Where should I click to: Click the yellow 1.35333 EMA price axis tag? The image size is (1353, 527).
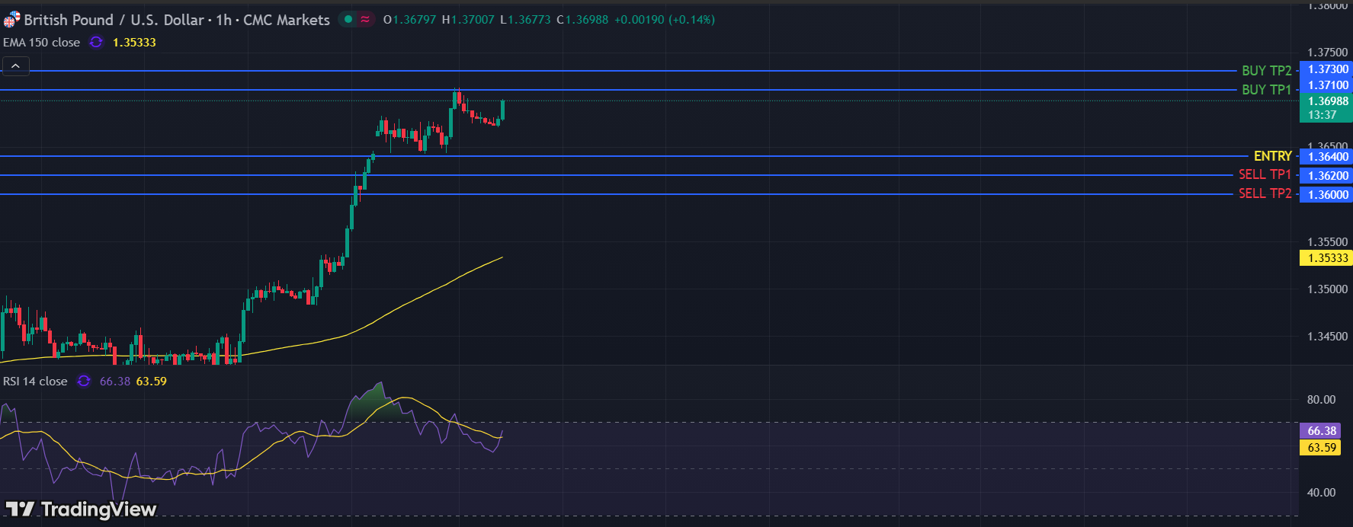coord(1327,258)
